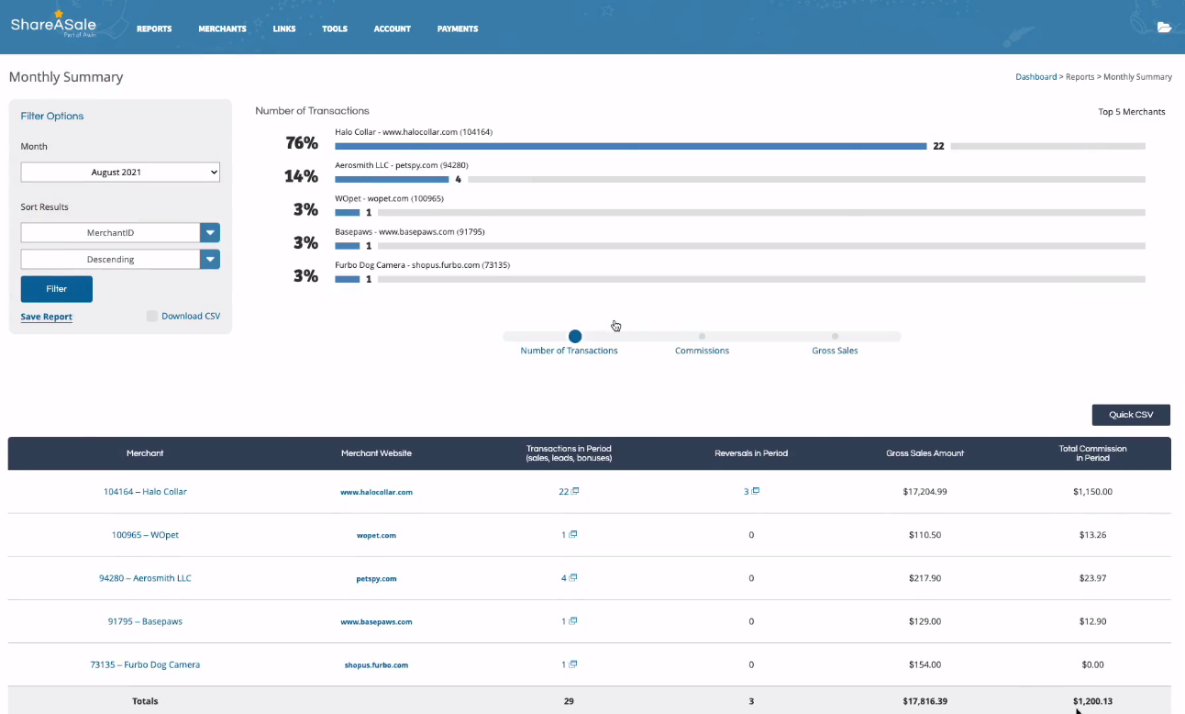Click the Gross Sales Amount column header
This screenshot has height=714, width=1185.
tap(925, 453)
